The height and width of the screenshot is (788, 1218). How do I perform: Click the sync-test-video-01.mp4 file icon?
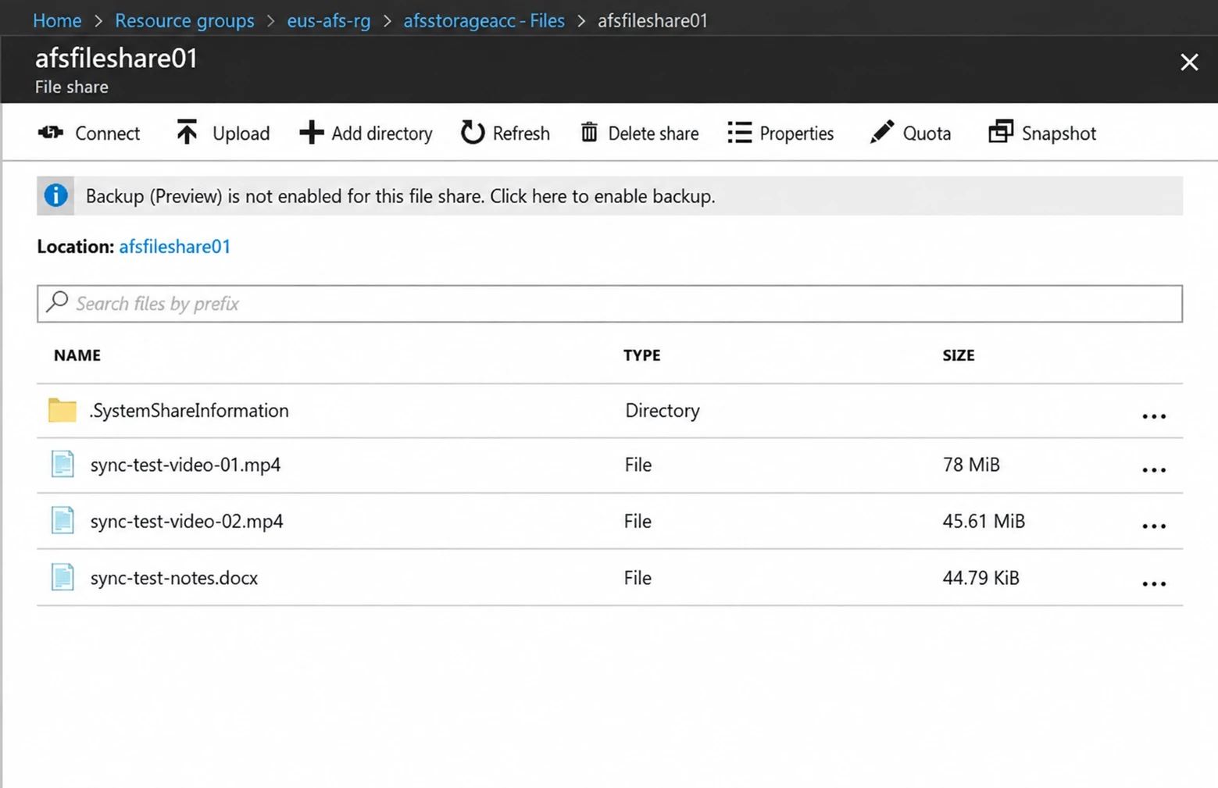point(63,464)
